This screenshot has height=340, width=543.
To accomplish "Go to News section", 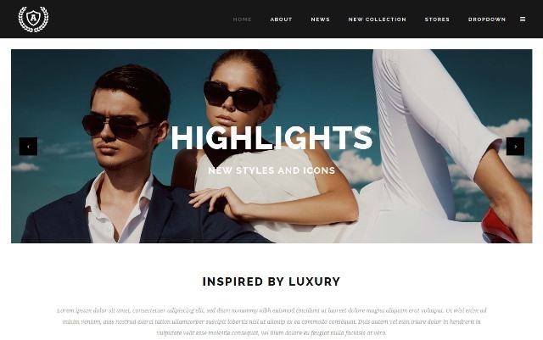I will (321, 20).
